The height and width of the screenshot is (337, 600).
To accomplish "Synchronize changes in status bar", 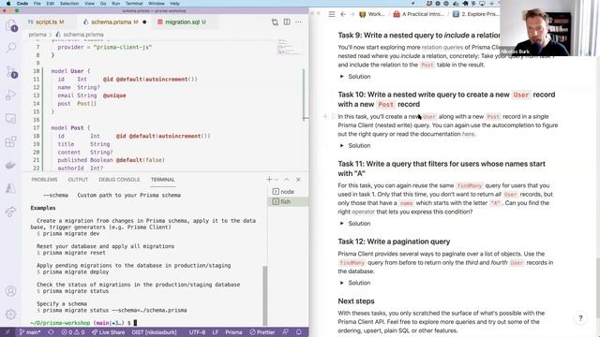I will (x=51, y=332).
